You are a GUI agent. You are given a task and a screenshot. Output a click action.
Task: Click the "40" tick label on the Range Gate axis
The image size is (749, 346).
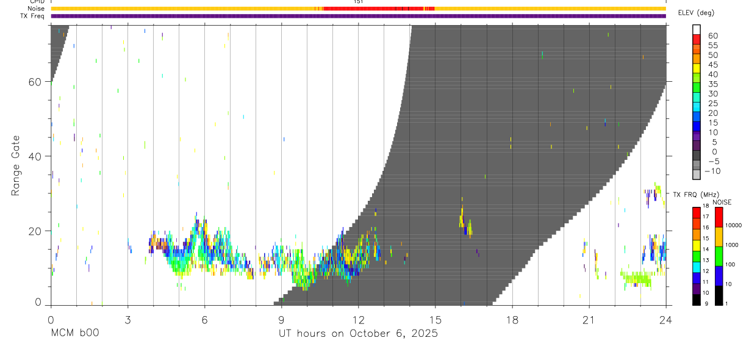(x=35, y=156)
